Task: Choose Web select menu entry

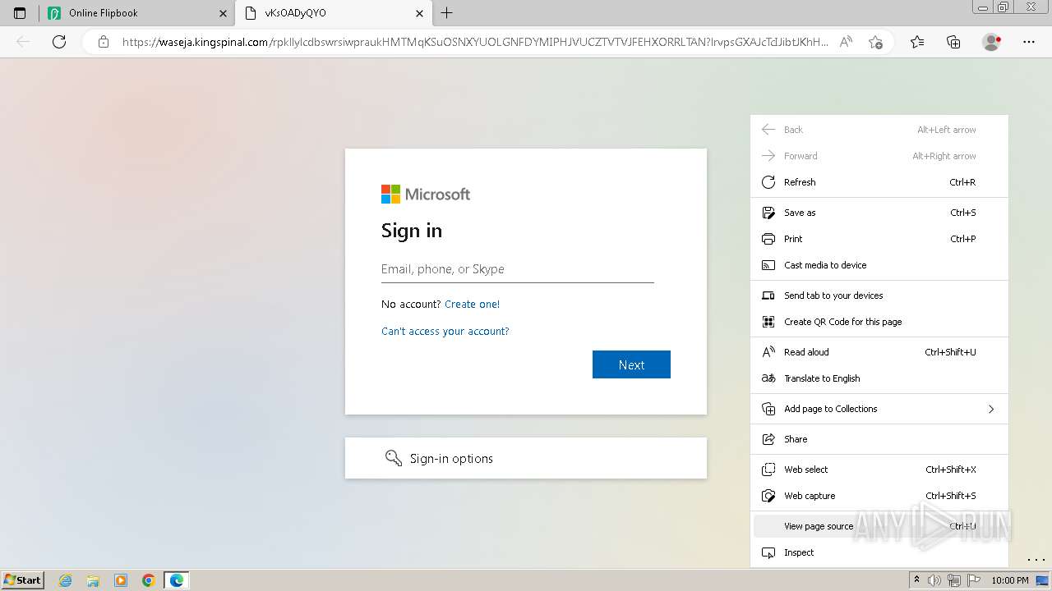Action: click(x=879, y=470)
